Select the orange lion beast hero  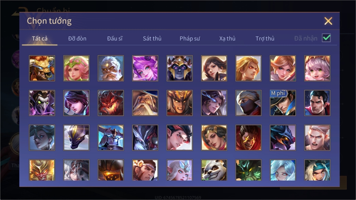pos(42,68)
